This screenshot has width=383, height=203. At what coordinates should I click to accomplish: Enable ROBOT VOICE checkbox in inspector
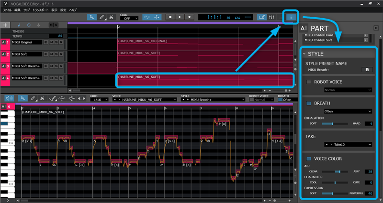[x=309, y=82]
